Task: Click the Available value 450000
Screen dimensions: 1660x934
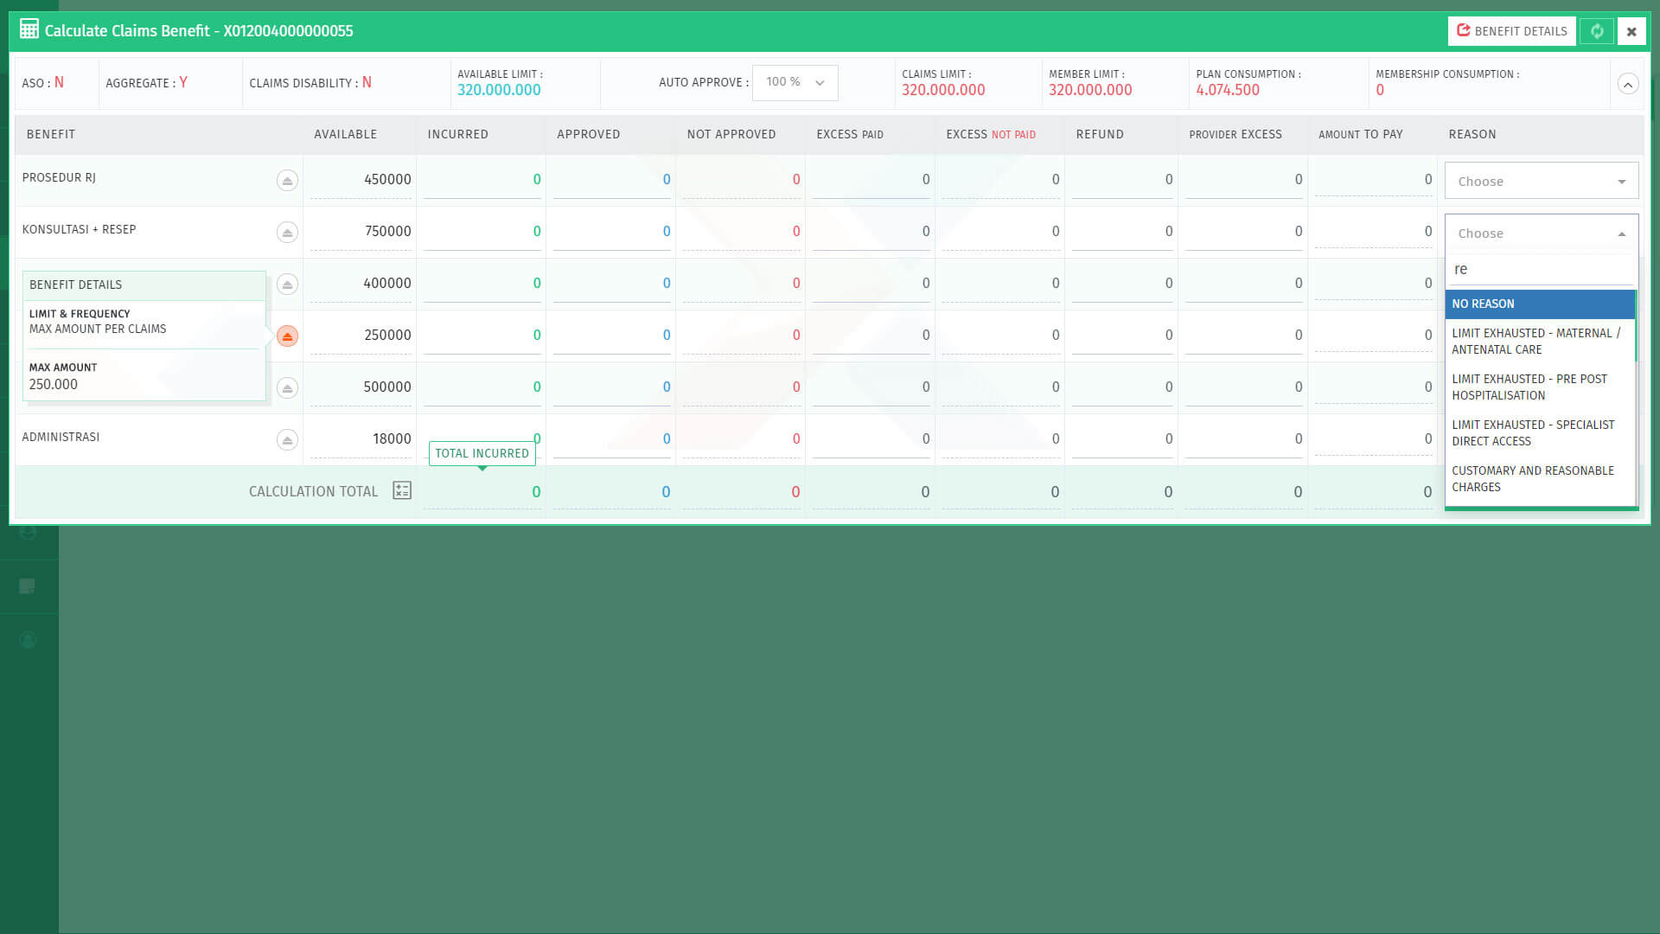Action: [387, 180]
